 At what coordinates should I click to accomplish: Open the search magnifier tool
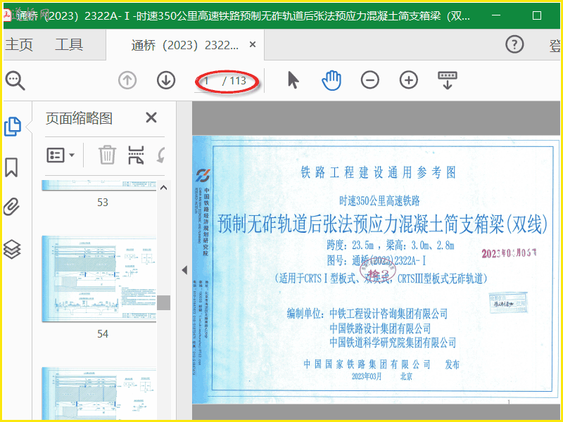click(15, 80)
